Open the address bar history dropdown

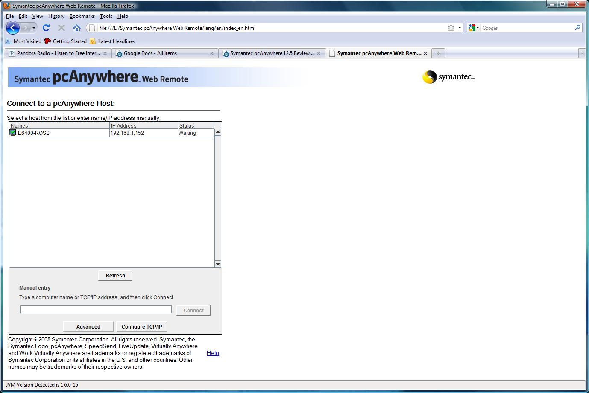[x=460, y=28]
